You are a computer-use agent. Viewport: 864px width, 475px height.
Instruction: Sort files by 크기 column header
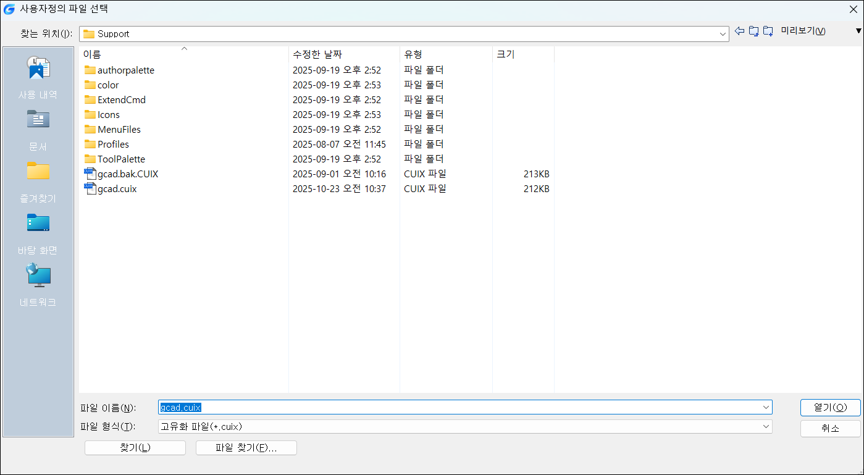click(505, 54)
